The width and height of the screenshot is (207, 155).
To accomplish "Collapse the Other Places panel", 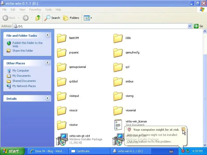I will click(x=48, y=63).
